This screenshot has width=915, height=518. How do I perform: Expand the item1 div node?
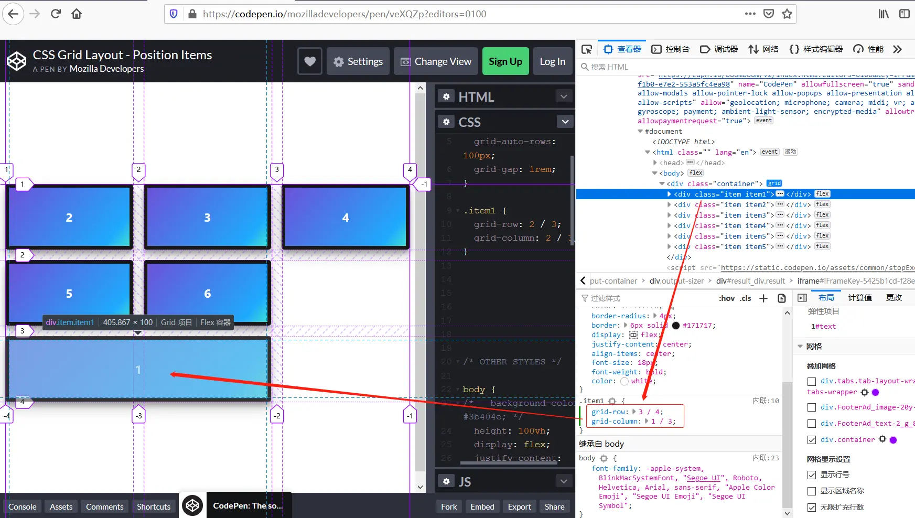669,194
